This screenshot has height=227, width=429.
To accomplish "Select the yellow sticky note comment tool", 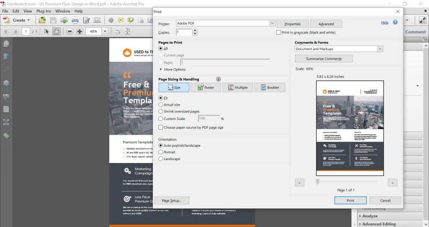I will tap(121, 20).
